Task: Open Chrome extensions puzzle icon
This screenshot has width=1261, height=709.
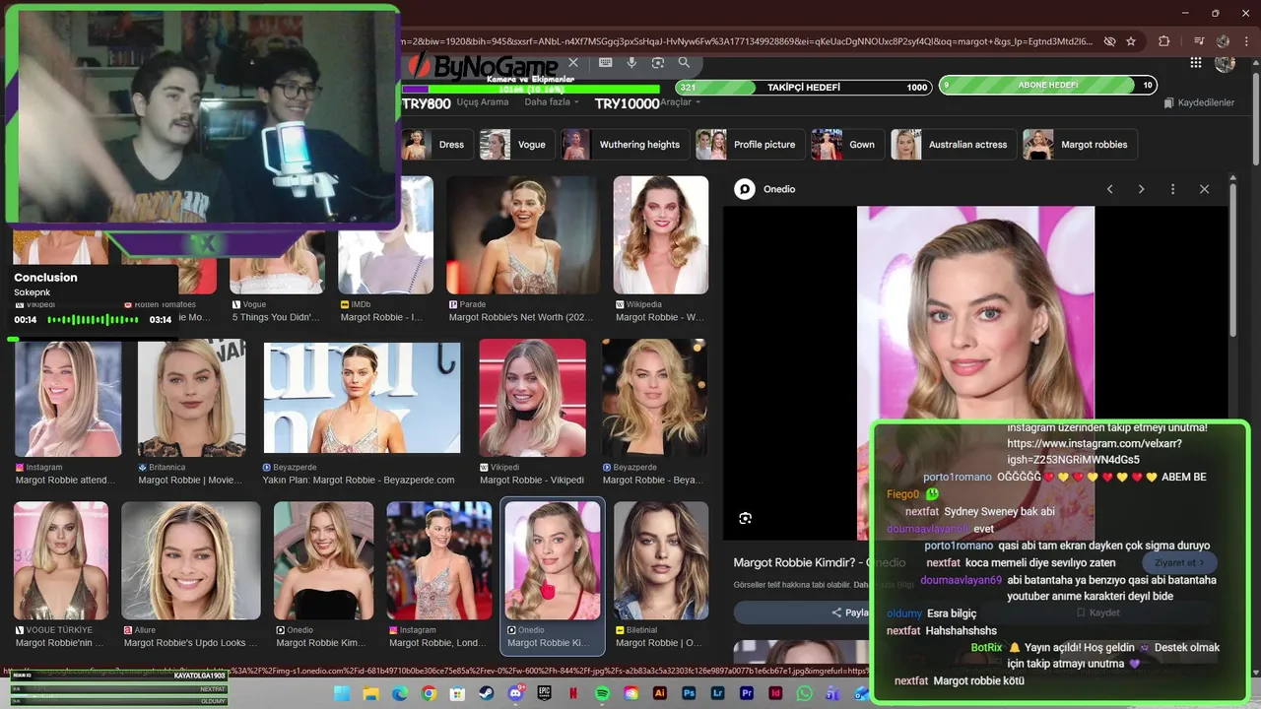Action: pos(1164,41)
